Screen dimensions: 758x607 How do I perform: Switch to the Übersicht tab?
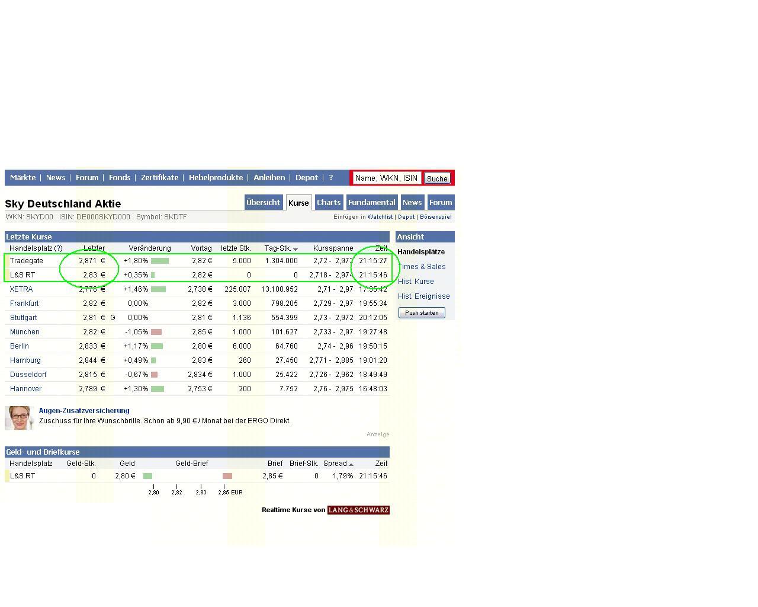[x=263, y=202]
